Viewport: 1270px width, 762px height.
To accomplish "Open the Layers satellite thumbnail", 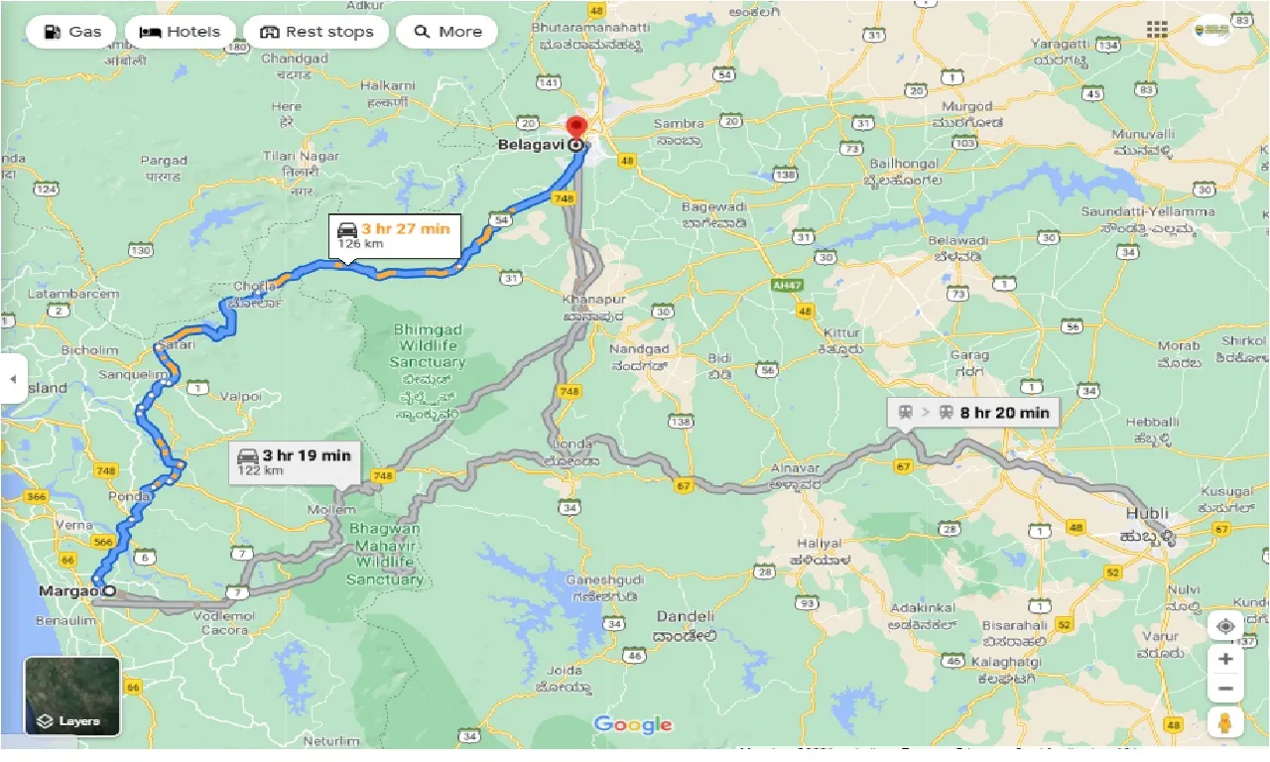I will pyautogui.click(x=72, y=697).
